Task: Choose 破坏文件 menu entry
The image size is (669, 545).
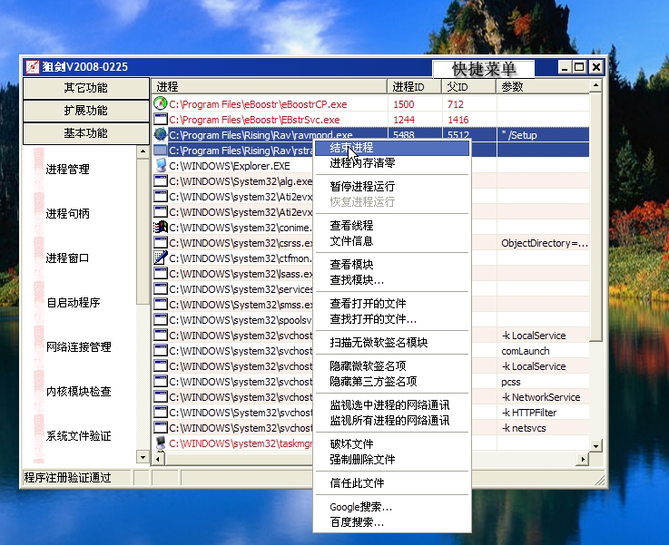Action: [x=392, y=444]
